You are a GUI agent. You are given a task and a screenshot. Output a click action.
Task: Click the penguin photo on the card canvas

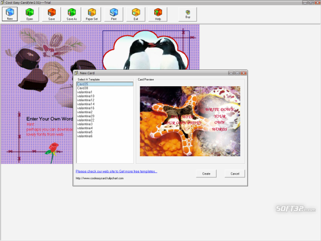click(x=146, y=51)
